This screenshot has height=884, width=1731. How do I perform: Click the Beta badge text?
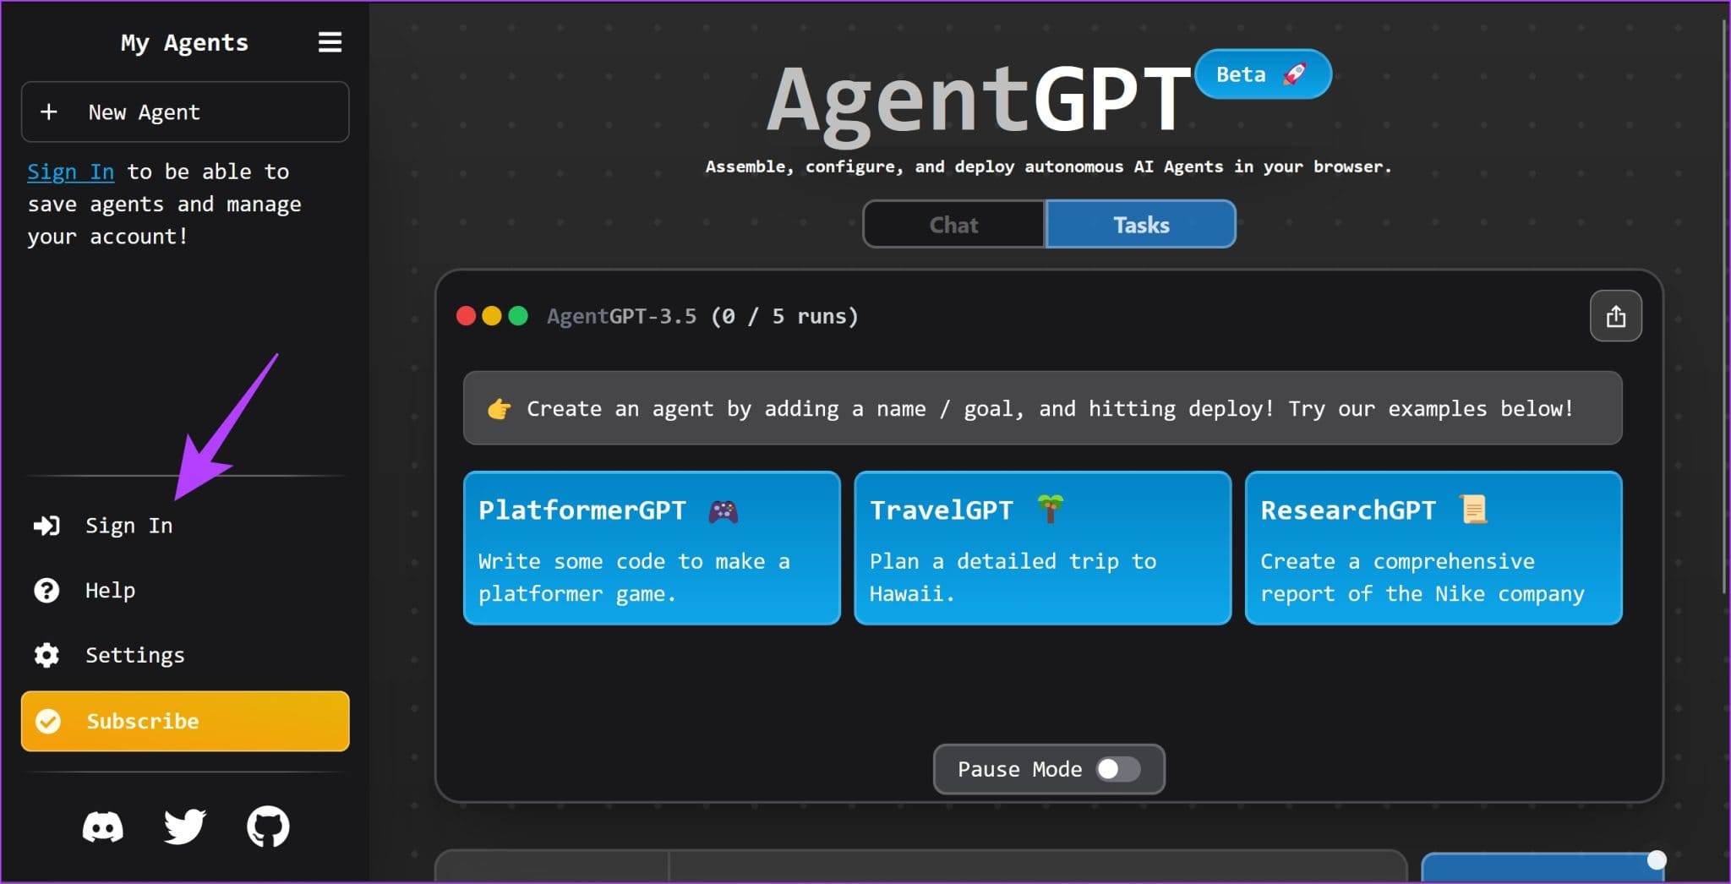tap(1241, 74)
